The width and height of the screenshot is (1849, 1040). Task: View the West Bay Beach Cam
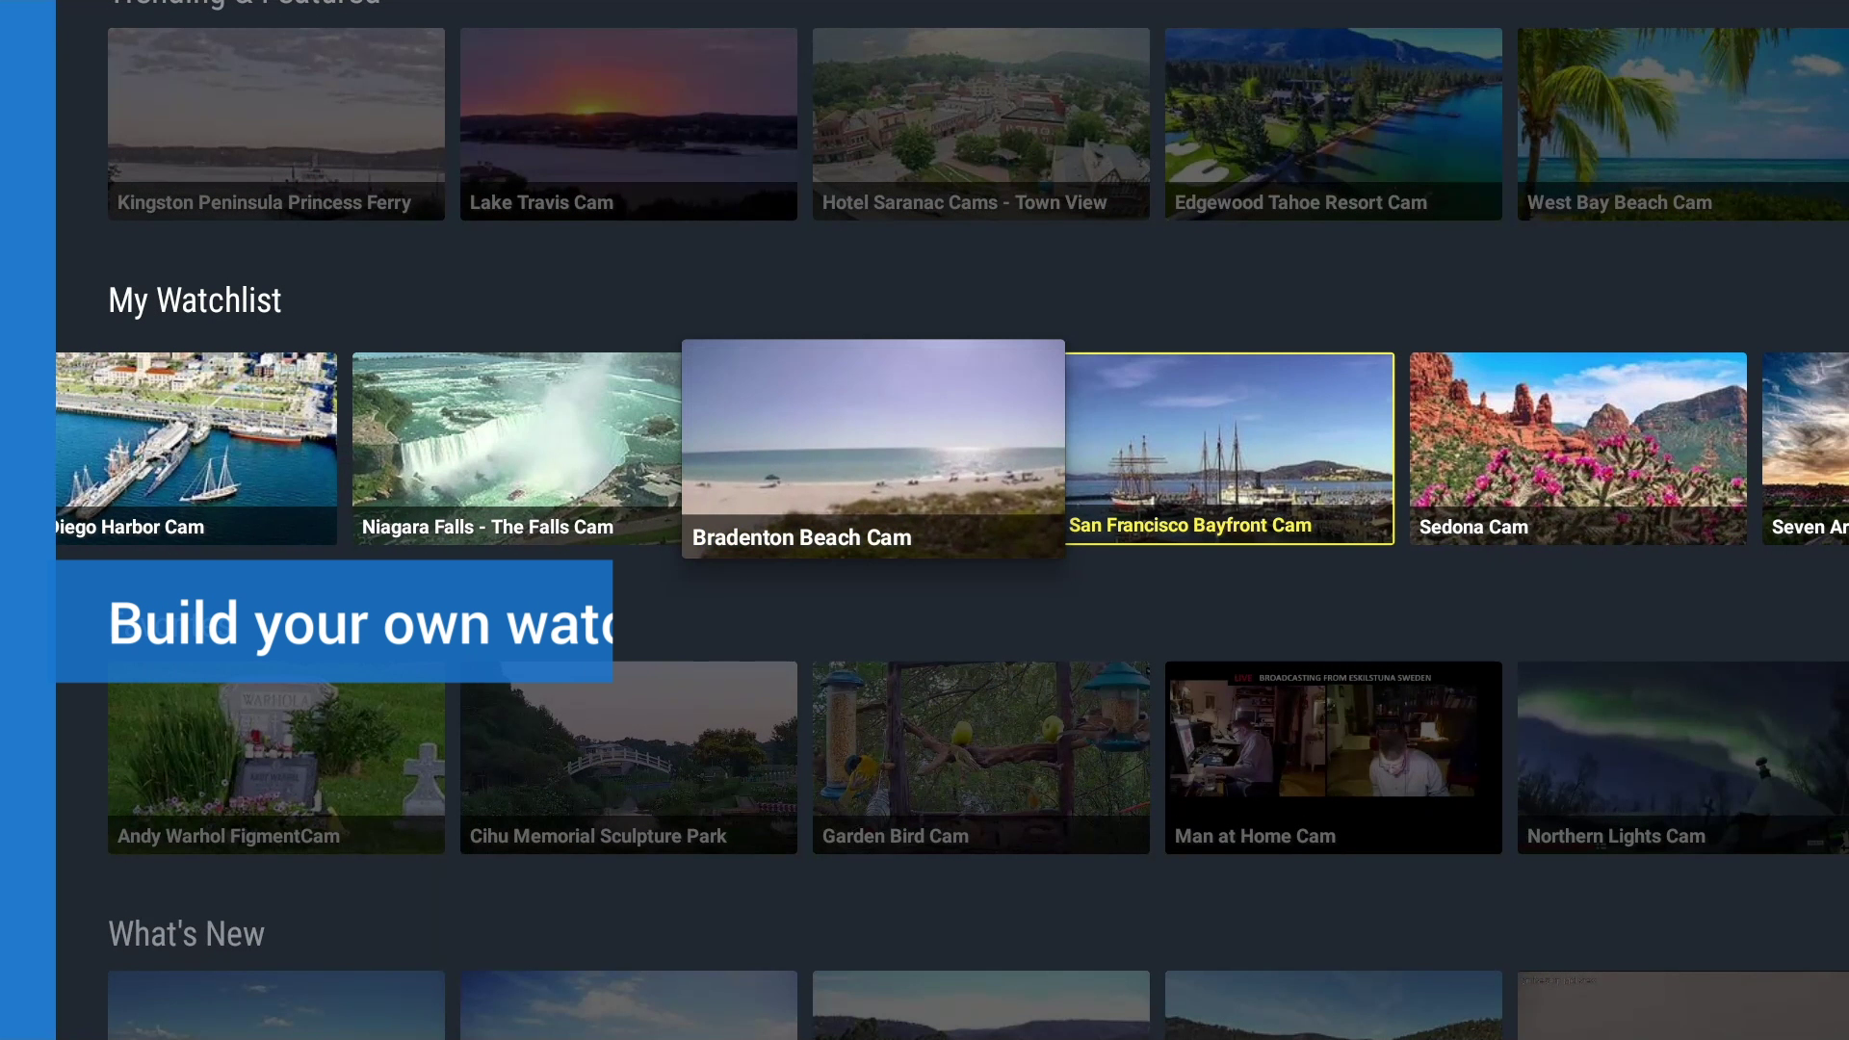tap(1681, 123)
